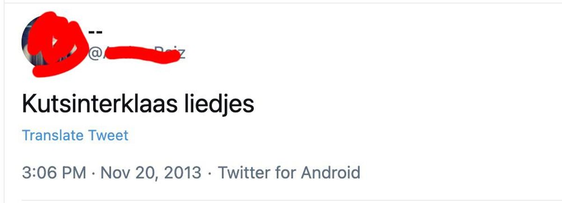Click the year 2013 in the date
Viewport: 562px width, 203px height.
pyautogui.click(x=184, y=173)
